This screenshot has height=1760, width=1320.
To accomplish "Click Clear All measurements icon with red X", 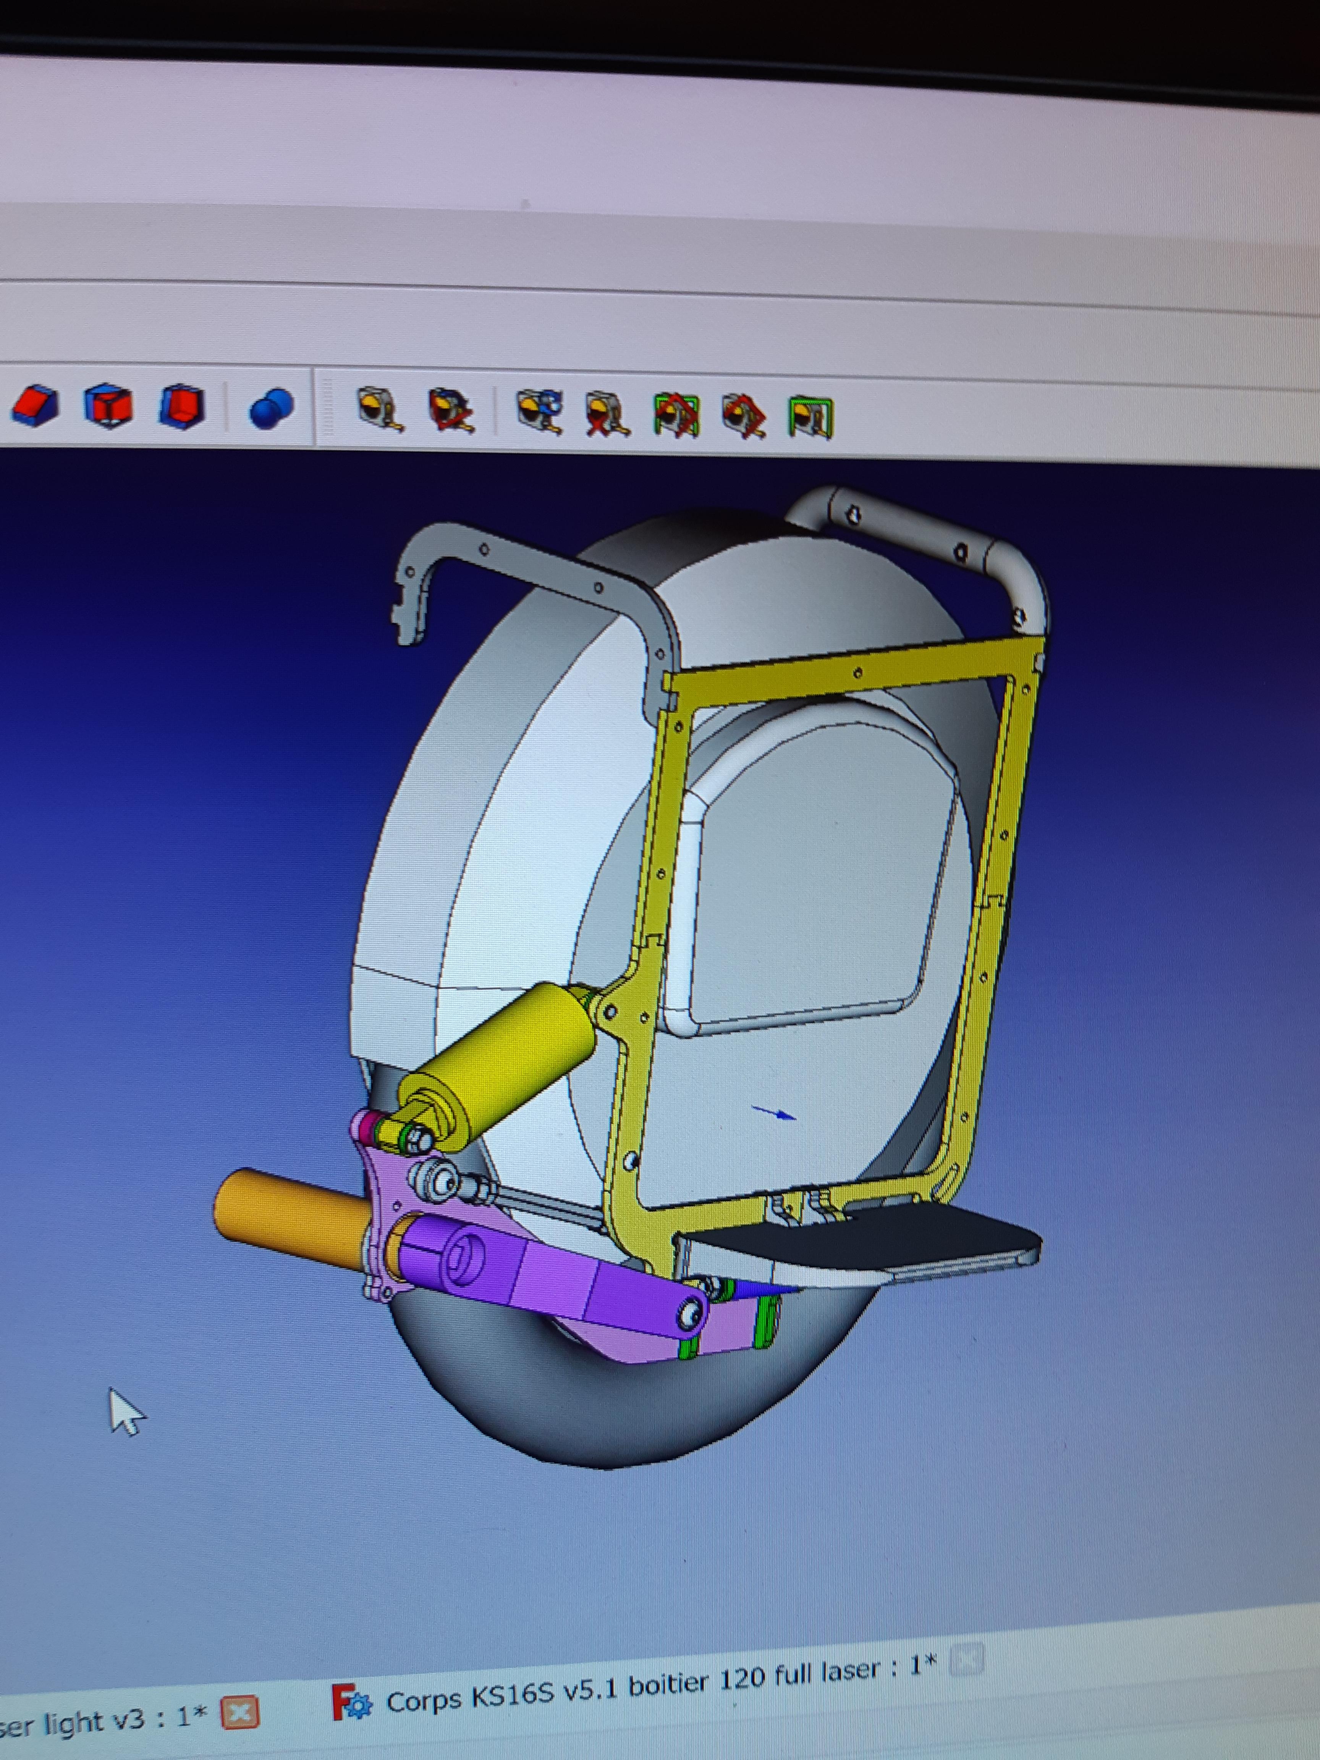I will (607, 414).
